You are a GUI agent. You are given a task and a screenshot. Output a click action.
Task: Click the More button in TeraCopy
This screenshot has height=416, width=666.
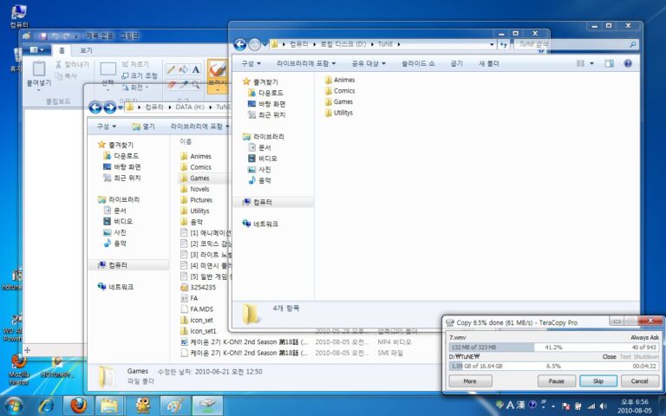point(470,381)
